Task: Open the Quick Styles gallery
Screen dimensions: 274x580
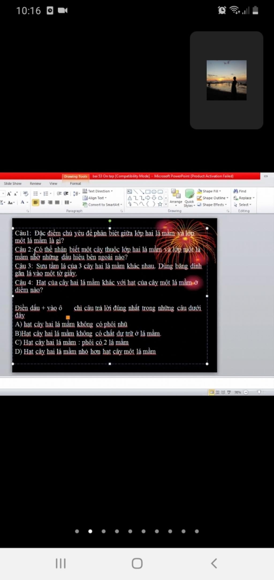Action: tap(189, 198)
